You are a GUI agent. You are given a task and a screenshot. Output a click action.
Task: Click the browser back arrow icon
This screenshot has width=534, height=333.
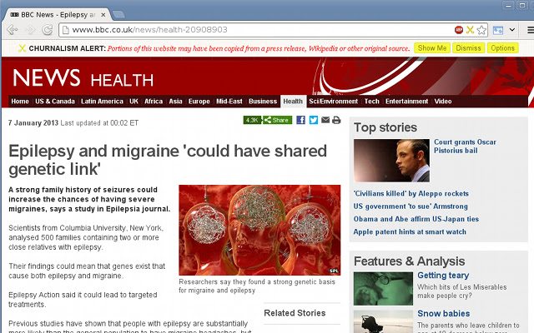(12, 30)
